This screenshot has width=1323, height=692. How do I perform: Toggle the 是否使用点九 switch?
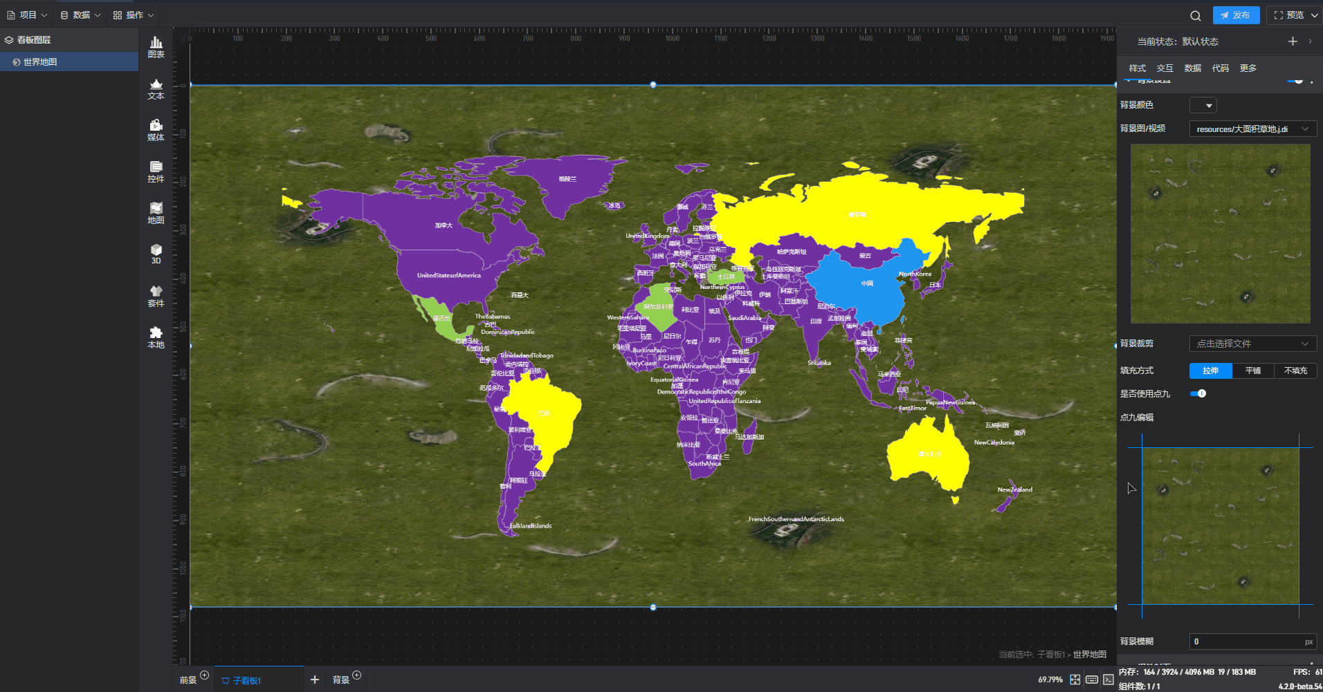click(1198, 393)
